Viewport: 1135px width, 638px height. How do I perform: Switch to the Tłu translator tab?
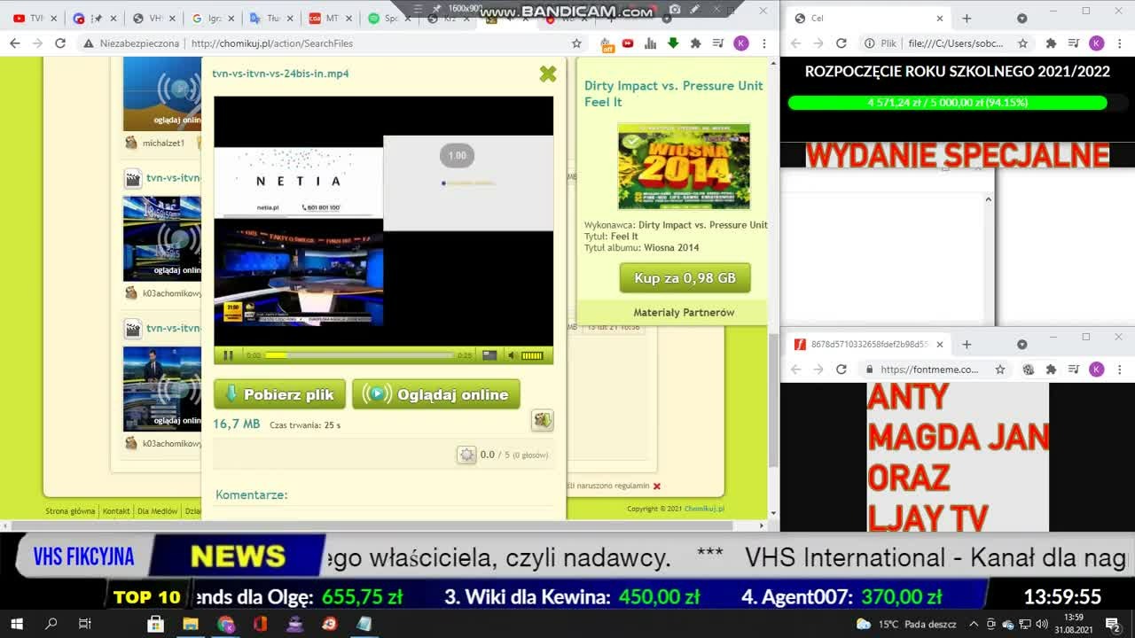266,18
